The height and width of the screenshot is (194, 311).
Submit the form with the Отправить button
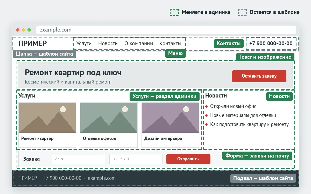188,159
